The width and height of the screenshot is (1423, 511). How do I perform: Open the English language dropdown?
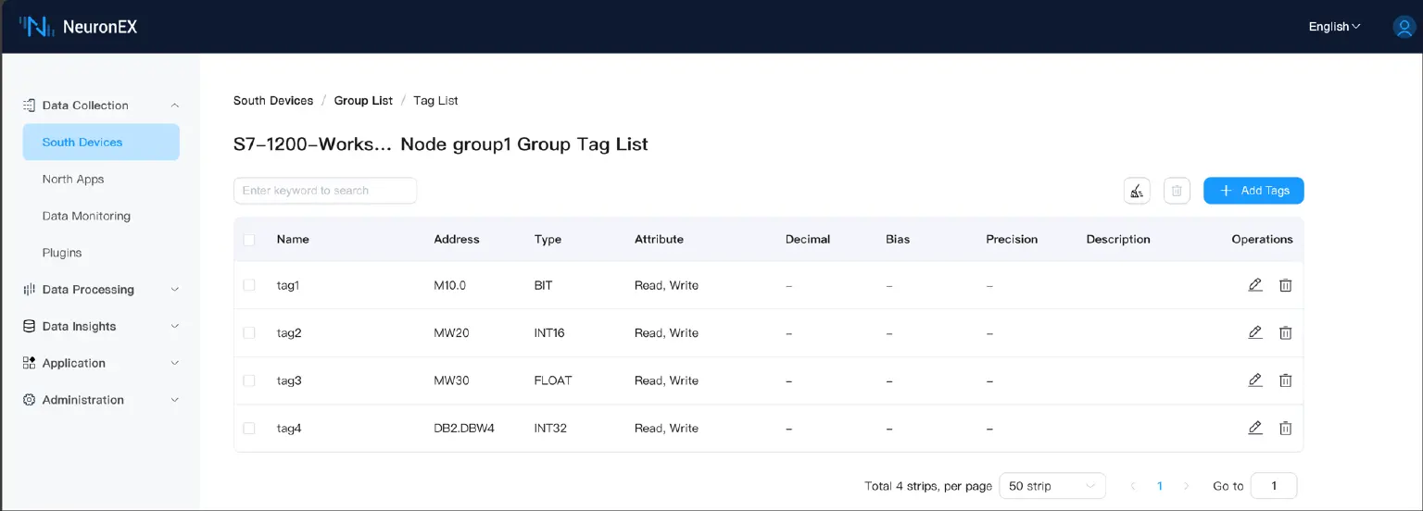pyautogui.click(x=1334, y=27)
